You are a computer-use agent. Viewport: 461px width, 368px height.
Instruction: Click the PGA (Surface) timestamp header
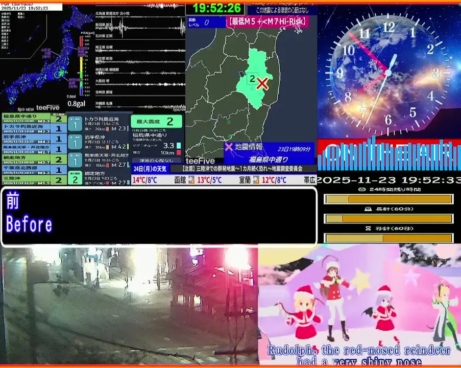31,7
